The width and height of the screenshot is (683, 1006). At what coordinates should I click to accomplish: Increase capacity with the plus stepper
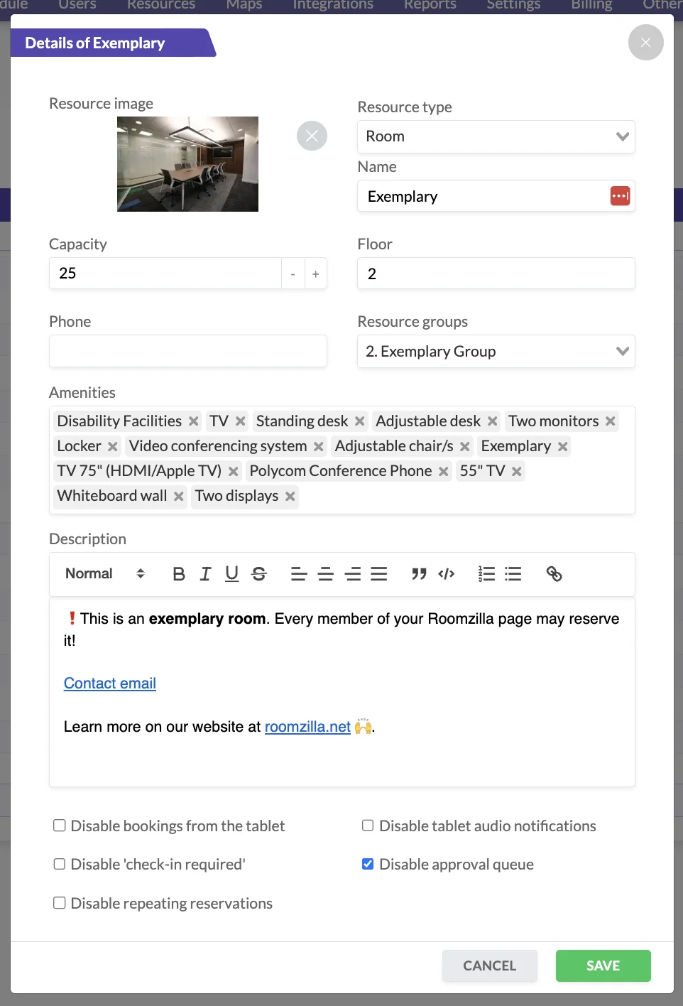point(316,274)
